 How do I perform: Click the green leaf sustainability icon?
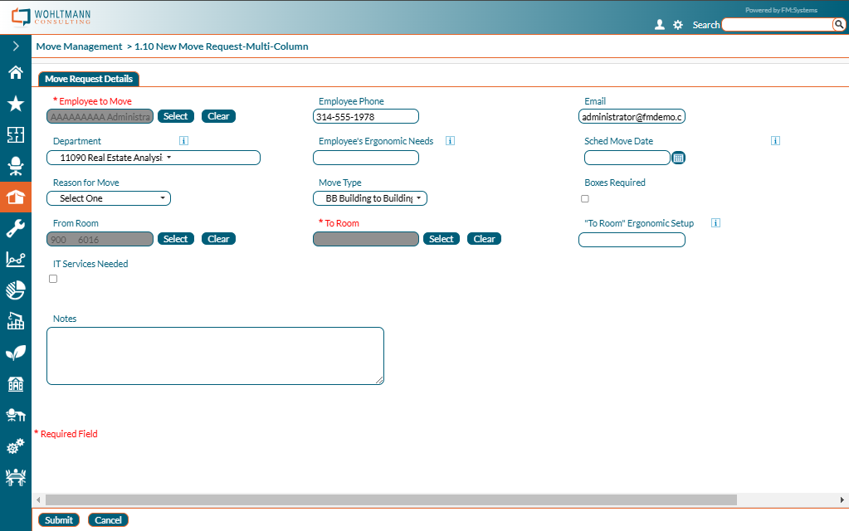coord(15,353)
